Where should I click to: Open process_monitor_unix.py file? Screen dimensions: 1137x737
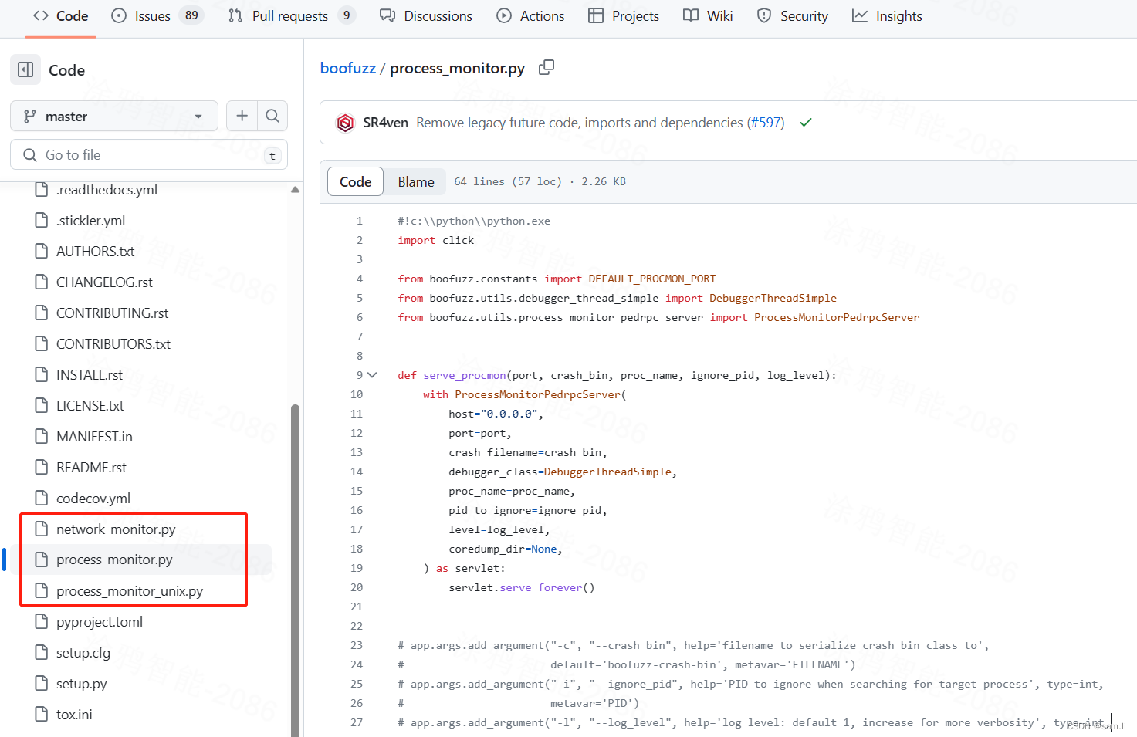click(x=130, y=591)
